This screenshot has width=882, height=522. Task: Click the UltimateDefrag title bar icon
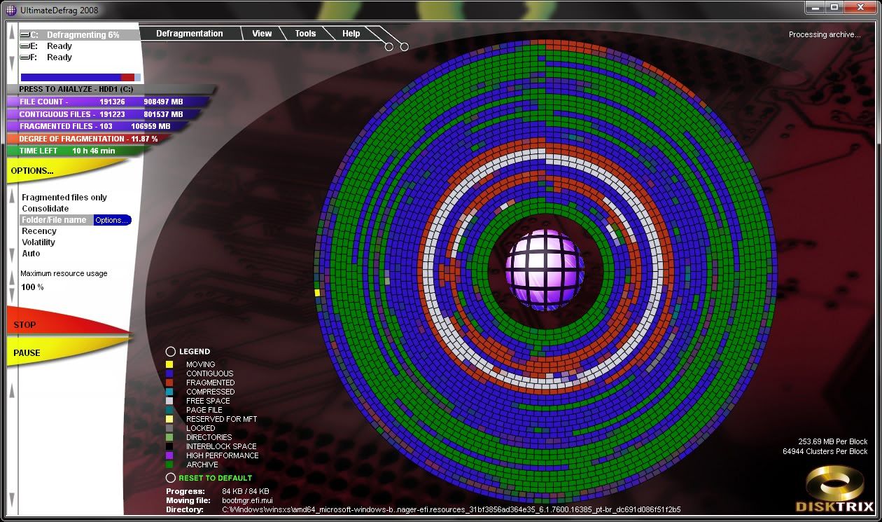pos(11,10)
